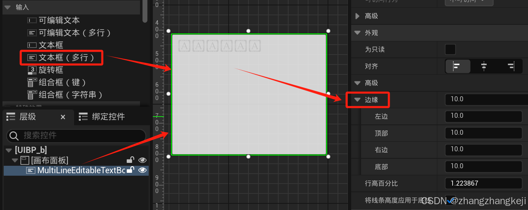Expand the first 高级 section in details
Image resolution: width=528 pixels, height=210 pixels.
358,16
